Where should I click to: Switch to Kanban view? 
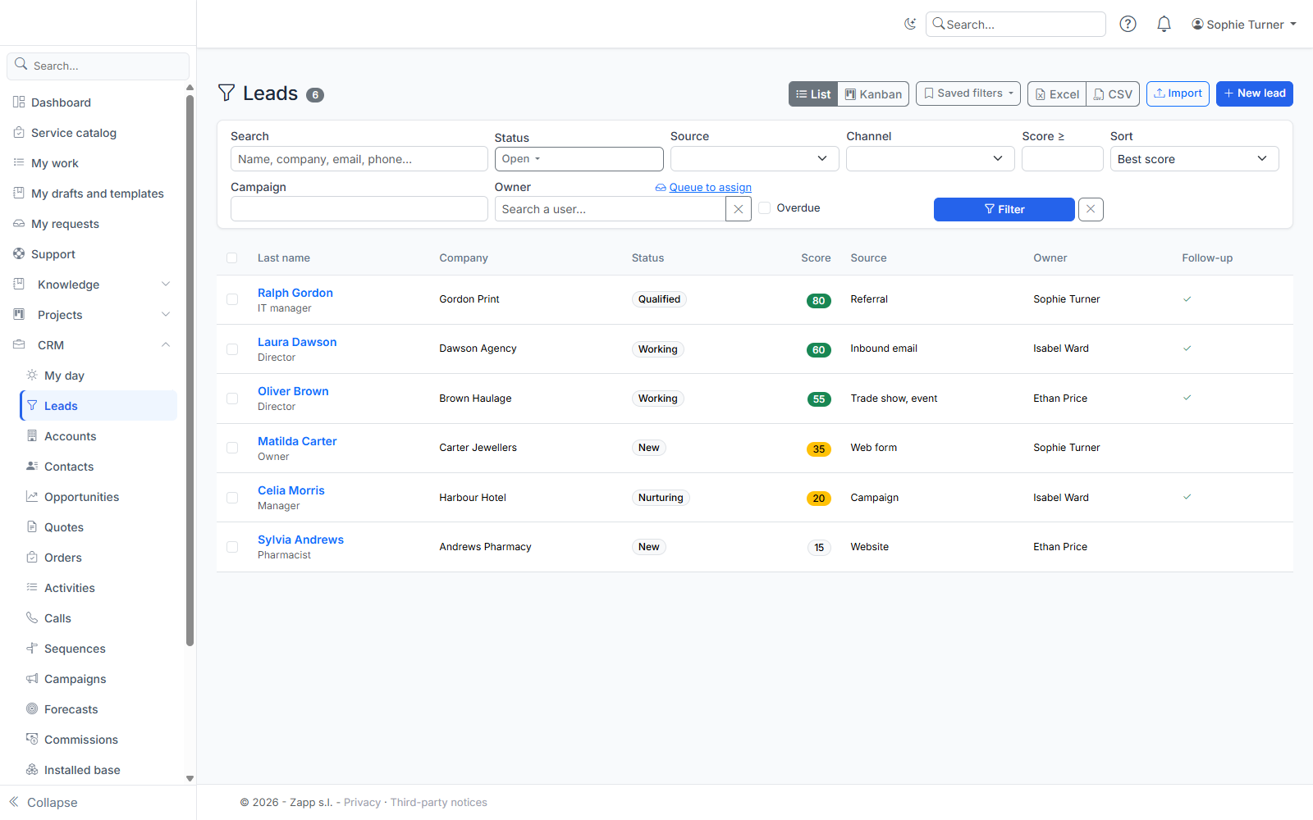873,94
